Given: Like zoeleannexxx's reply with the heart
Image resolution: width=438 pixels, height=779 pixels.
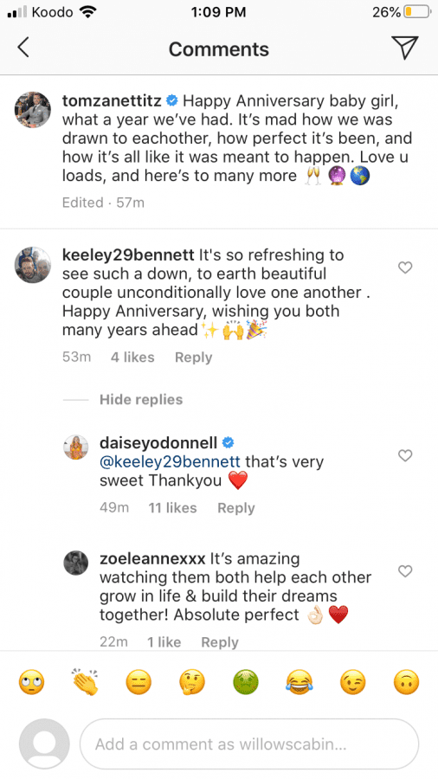Looking at the screenshot, I should [406, 571].
